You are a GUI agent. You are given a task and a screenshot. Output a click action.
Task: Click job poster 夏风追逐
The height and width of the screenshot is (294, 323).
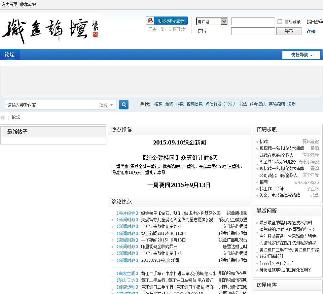click(x=311, y=141)
